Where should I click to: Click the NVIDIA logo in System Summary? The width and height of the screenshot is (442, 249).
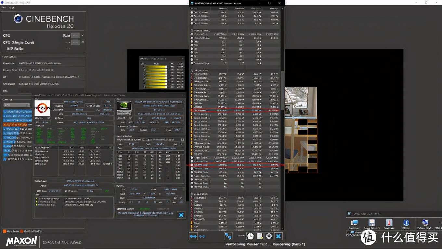(124, 108)
